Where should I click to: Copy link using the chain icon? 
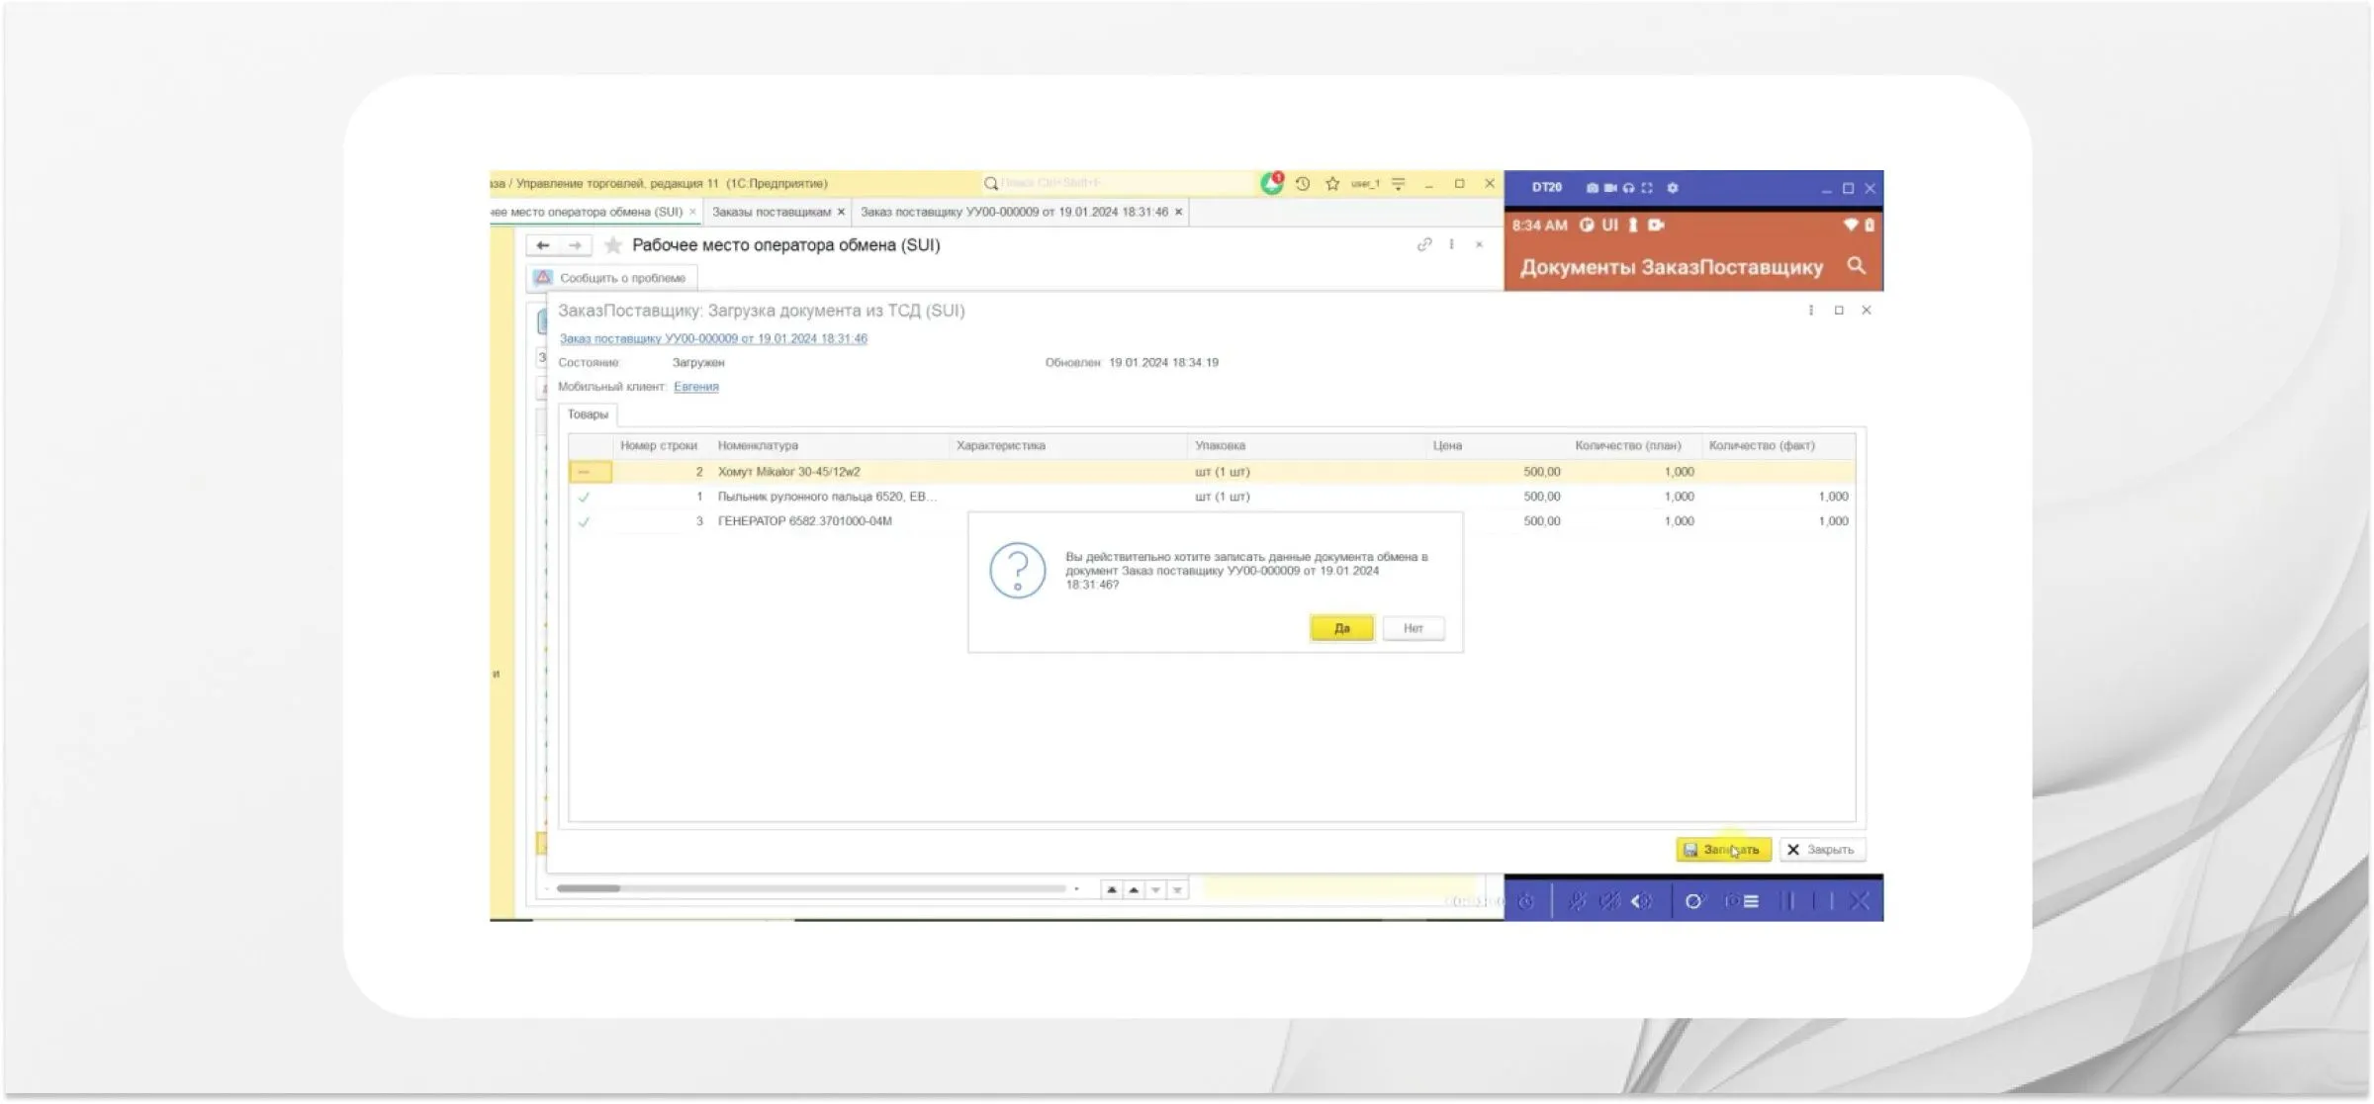tap(1424, 244)
